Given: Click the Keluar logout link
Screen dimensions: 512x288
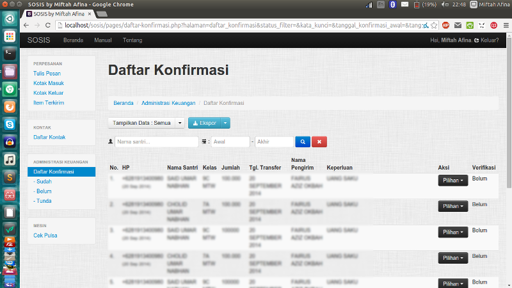Looking at the screenshot, I should click(488, 40).
